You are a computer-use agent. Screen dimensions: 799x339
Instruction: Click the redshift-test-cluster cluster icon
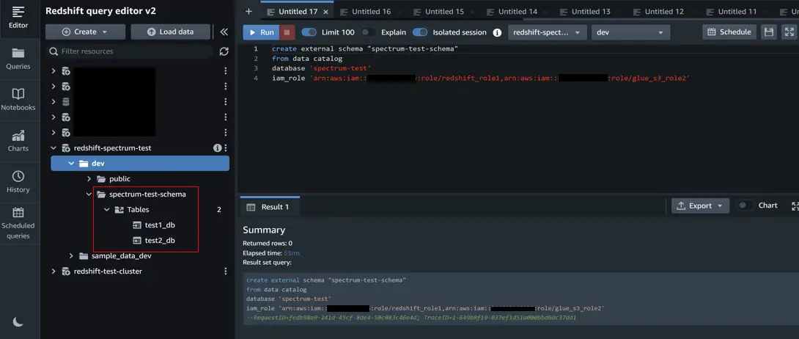coord(66,271)
